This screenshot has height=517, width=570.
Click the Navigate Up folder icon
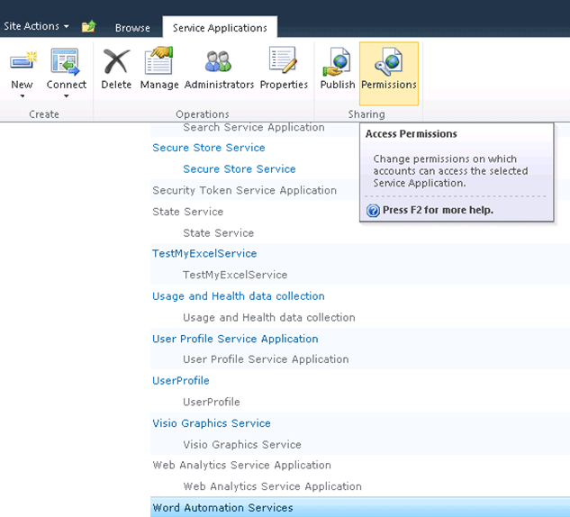pos(89,26)
